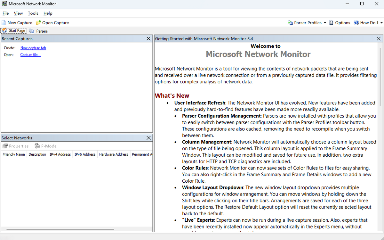Click the How Do I help icon
The height and width of the screenshot is (240, 384).
click(356, 23)
